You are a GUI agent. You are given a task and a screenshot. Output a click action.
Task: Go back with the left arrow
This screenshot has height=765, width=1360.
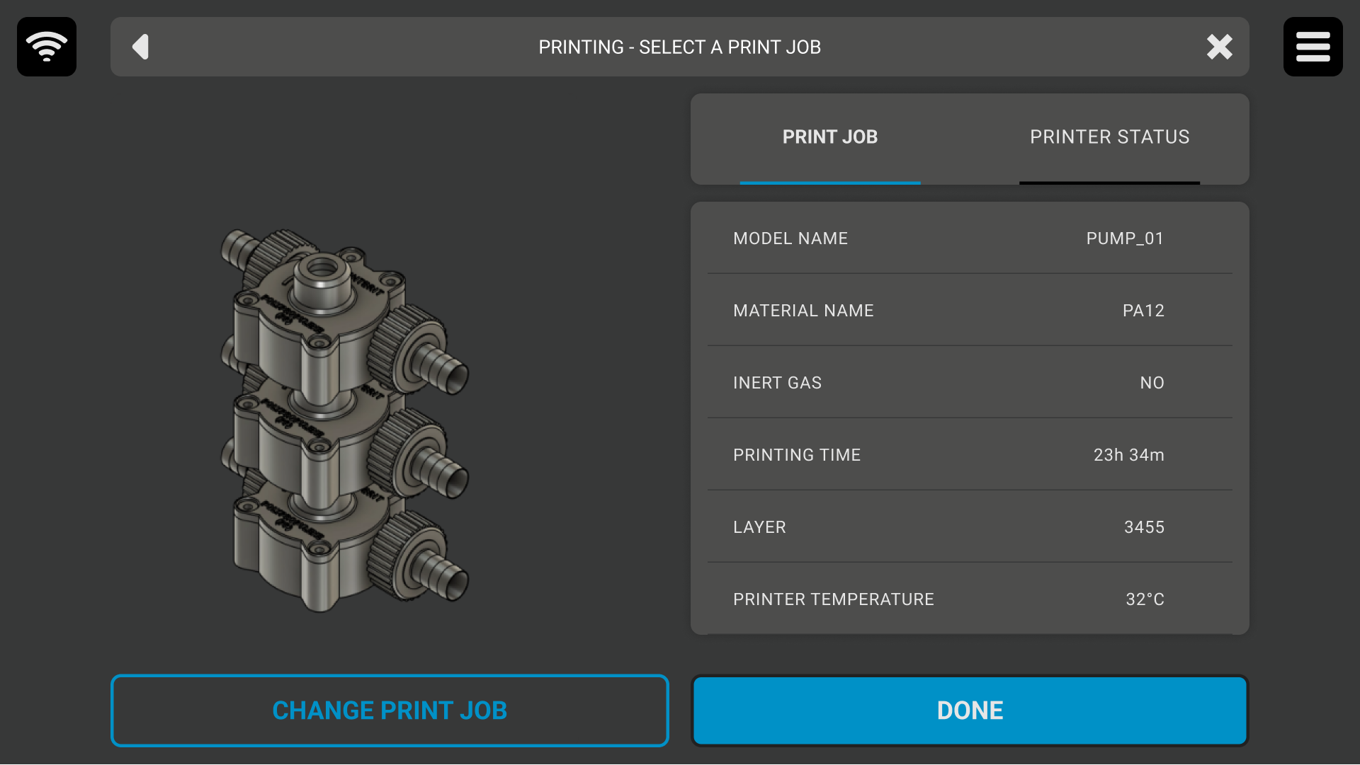tap(140, 47)
